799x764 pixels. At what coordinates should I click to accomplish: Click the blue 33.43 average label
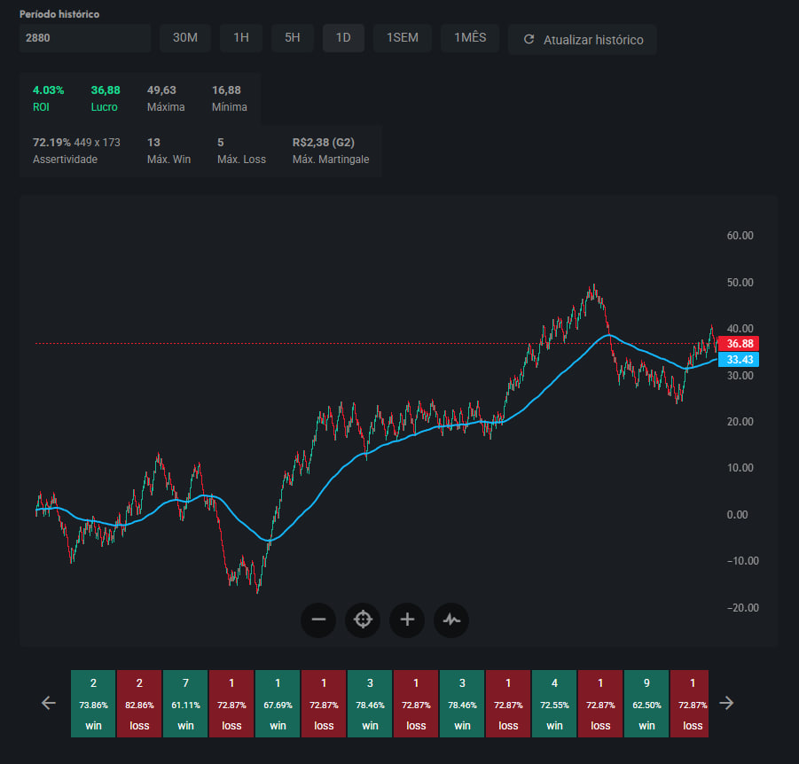click(x=740, y=360)
